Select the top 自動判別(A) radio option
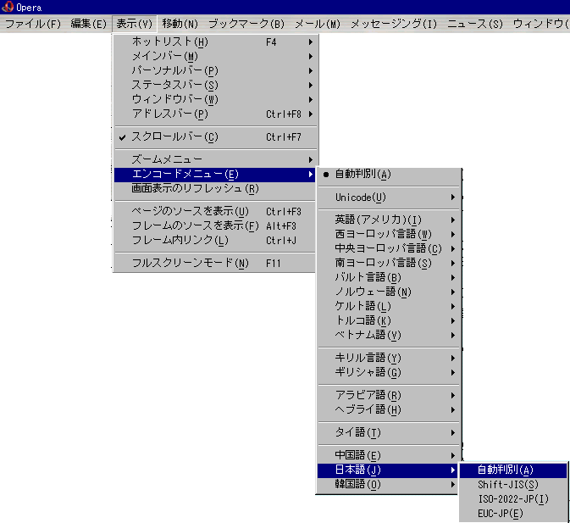Screen dimensions: 570x523 388,175
